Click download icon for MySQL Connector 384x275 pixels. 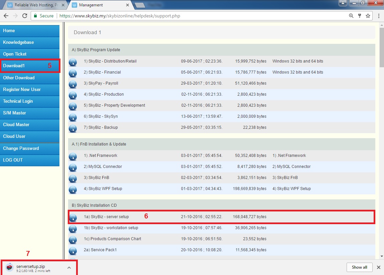coord(73,167)
